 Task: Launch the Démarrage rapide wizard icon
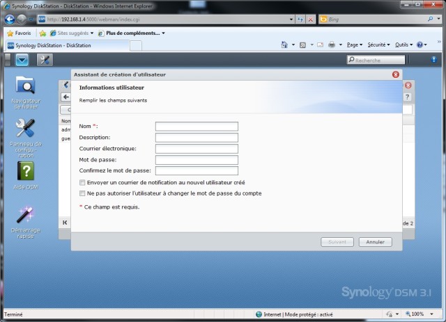coord(26,215)
